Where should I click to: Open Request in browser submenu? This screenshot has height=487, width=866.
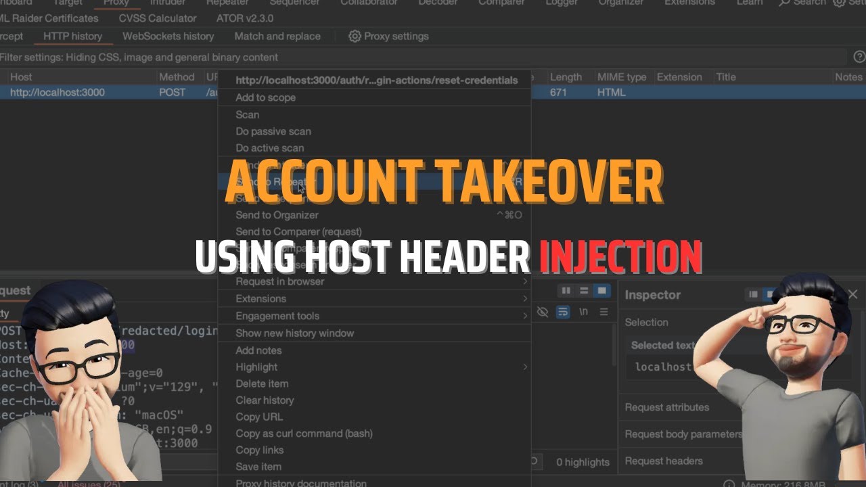pyautogui.click(x=279, y=281)
